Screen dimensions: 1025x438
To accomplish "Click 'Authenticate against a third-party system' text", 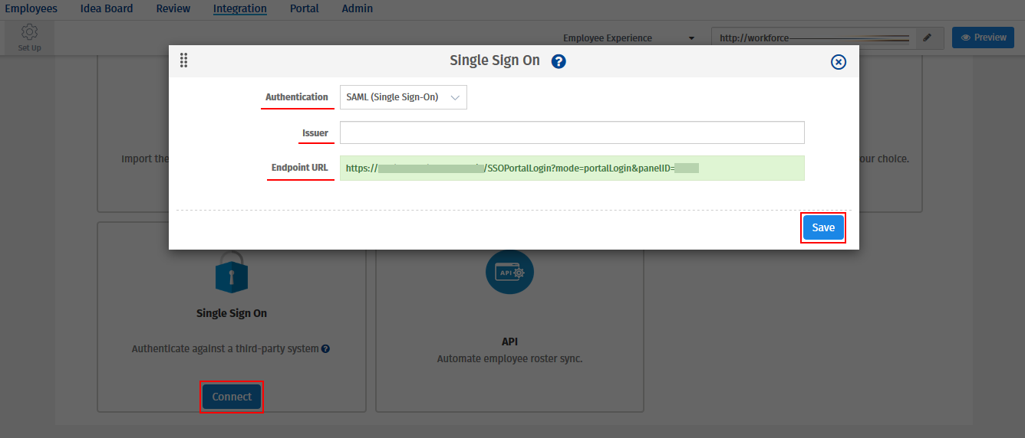I will tap(225, 349).
